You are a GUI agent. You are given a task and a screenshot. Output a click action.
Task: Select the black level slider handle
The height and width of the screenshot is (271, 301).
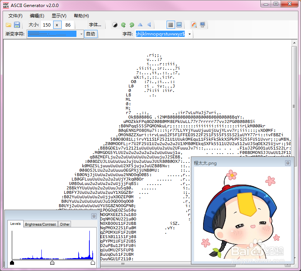pyautogui.click(x=12, y=263)
